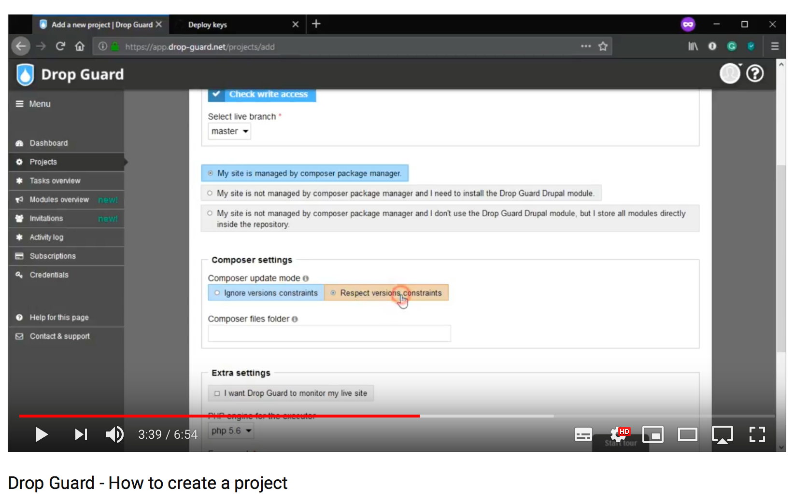The height and width of the screenshot is (501, 794).
Task: Select 'store all modules directly inside the repository' option
Action: click(x=450, y=219)
